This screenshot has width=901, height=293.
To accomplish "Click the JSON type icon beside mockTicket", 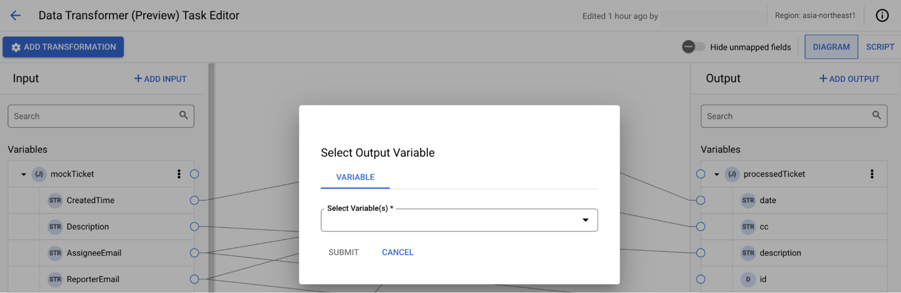I will pyautogui.click(x=40, y=174).
